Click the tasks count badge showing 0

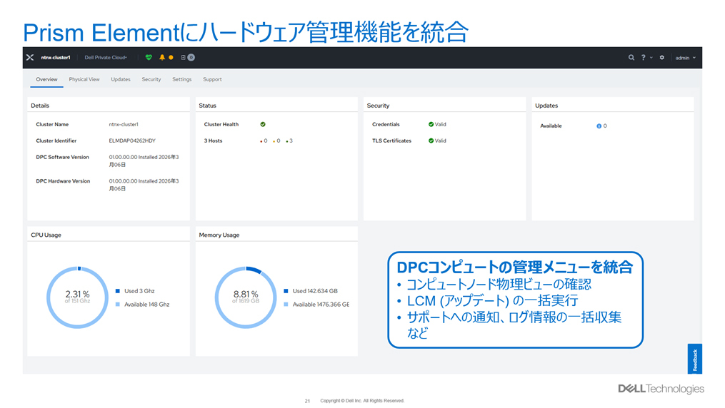click(191, 57)
